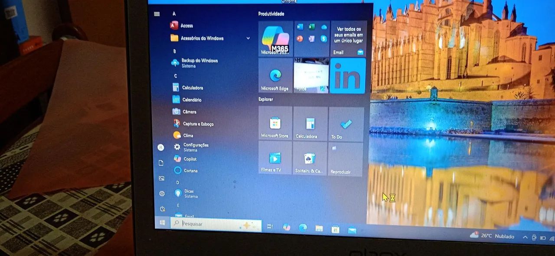Show hidden system tray icons

point(526,237)
